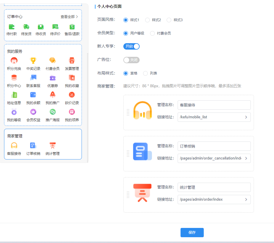Open the 售后/退款 order icon
This screenshot has width=274, height=243.
pyautogui.click(x=72, y=27)
